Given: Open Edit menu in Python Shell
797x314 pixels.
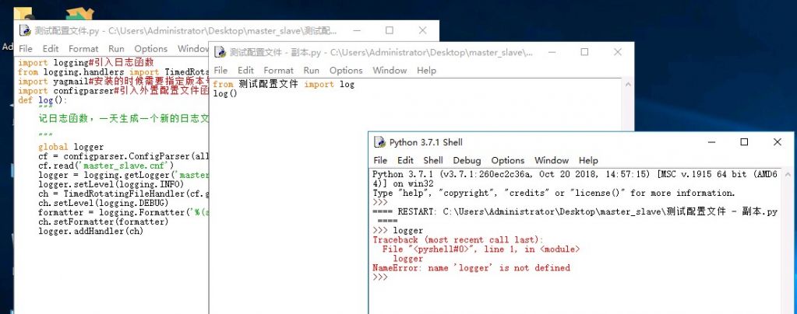Looking at the screenshot, I should coord(405,160).
